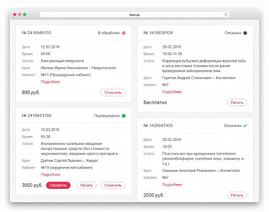Click the doctor Оношкин Анатолий Романович – Косметолог
This screenshot has width=269, height=212.
click(201, 171)
